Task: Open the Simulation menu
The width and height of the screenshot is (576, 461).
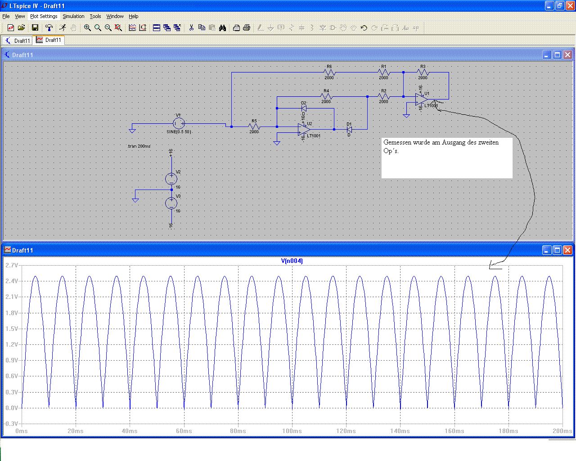Action: 73,16
